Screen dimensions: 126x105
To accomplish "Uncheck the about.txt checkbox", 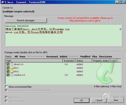I will (8, 64).
